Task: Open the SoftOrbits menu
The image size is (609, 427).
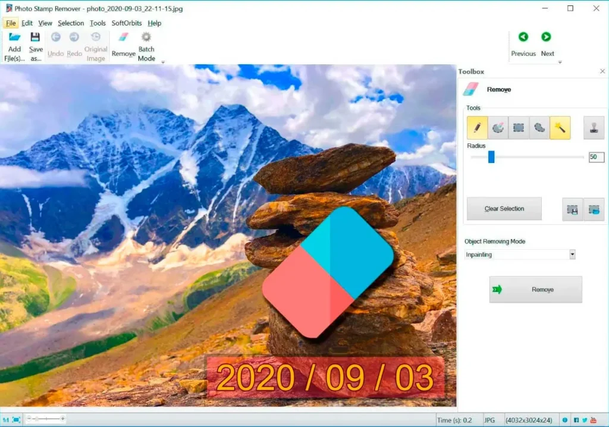Action: (127, 23)
